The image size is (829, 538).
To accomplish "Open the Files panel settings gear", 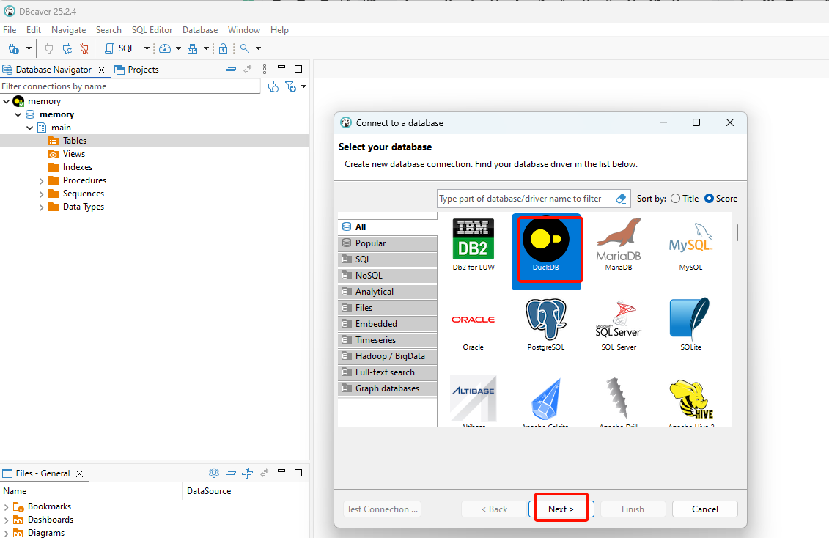I will 214,473.
